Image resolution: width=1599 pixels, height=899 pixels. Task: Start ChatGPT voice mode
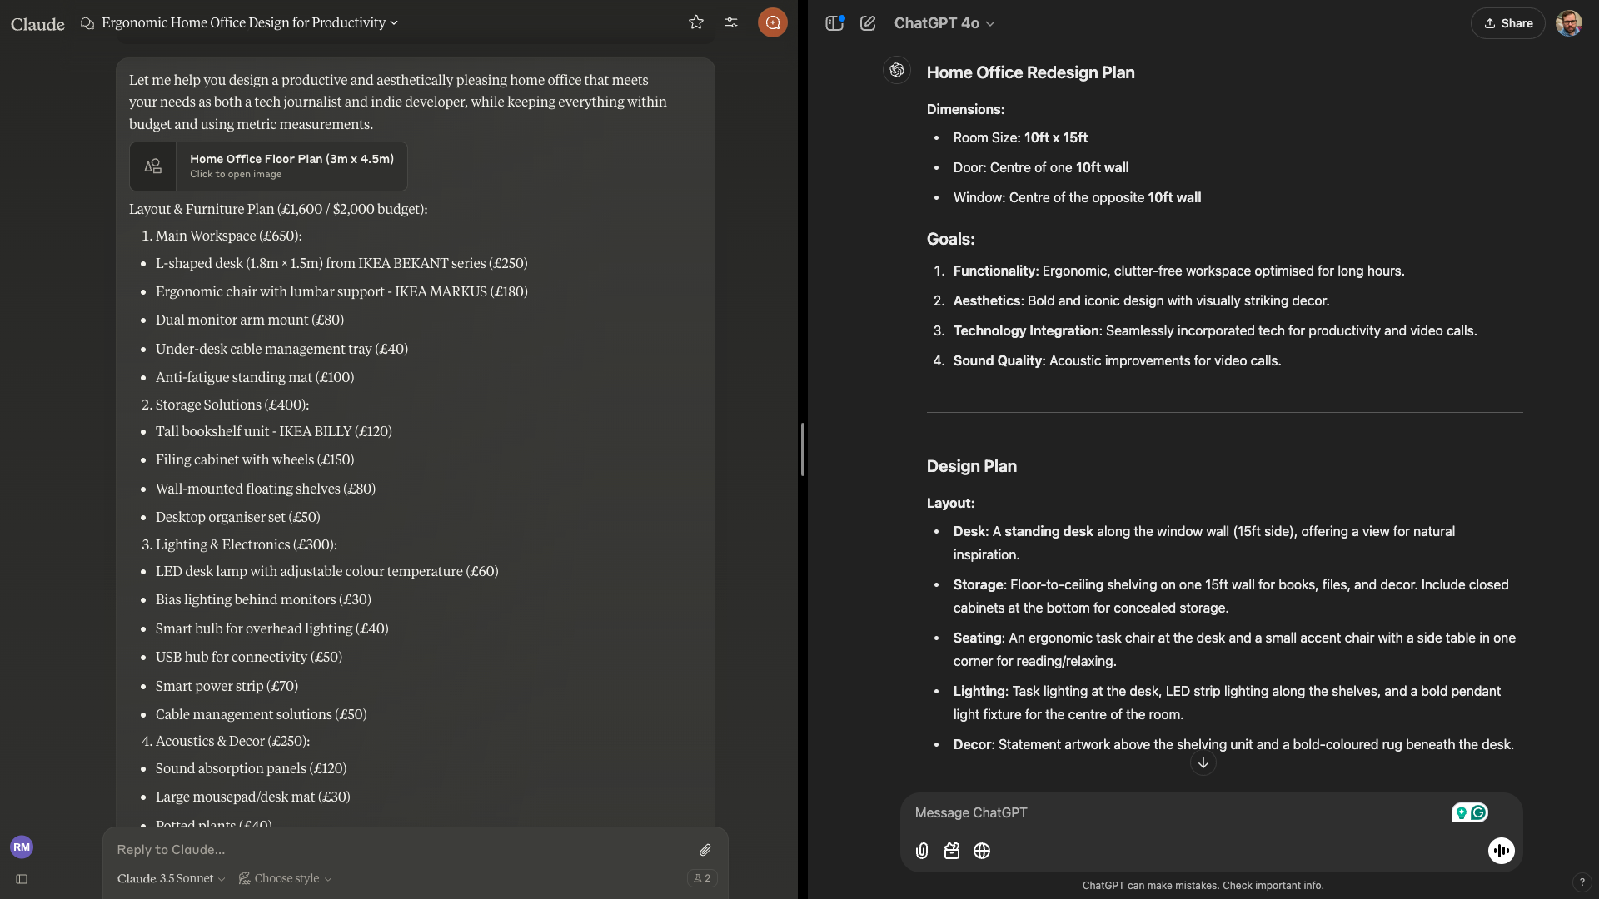pos(1501,851)
